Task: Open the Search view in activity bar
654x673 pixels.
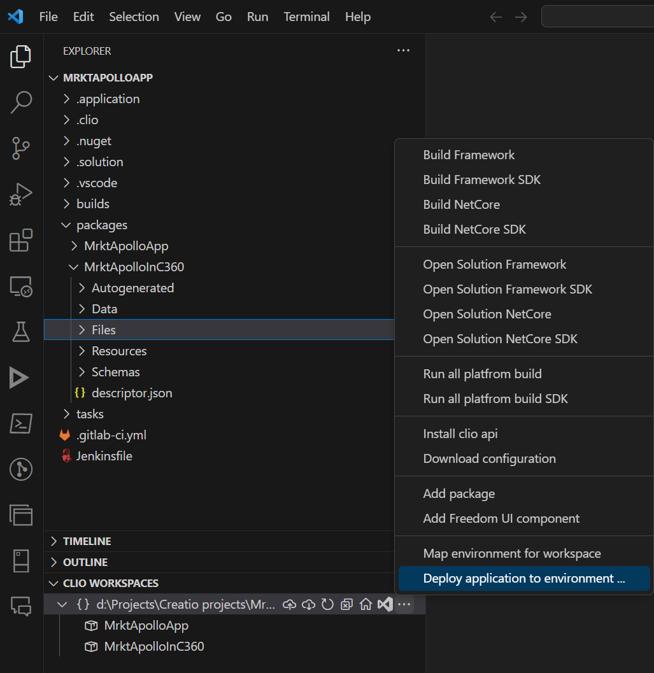Action: [x=20, y=102]
